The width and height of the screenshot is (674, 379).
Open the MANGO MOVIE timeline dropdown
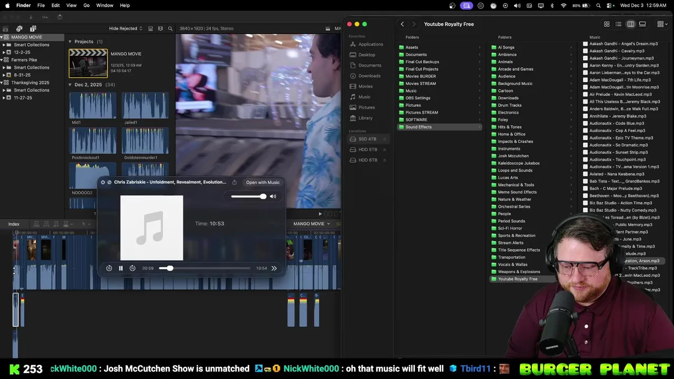312,224
